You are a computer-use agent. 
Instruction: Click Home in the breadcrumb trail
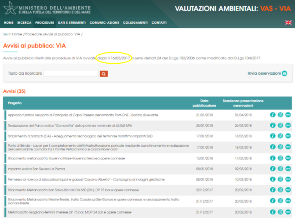tap(17, 34)
